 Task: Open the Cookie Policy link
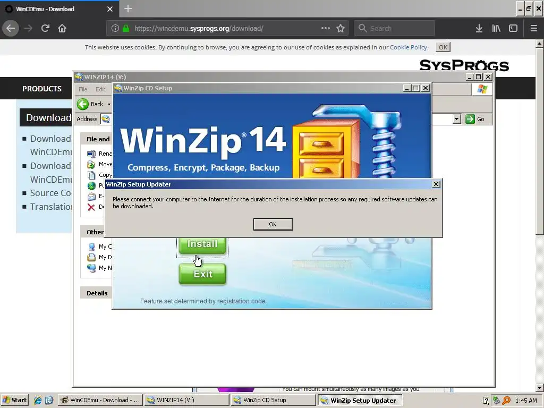409,47
